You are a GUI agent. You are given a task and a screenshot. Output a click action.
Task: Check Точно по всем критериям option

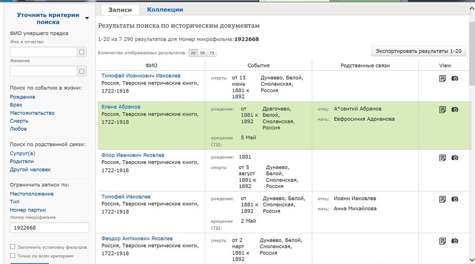click(13, 256)
